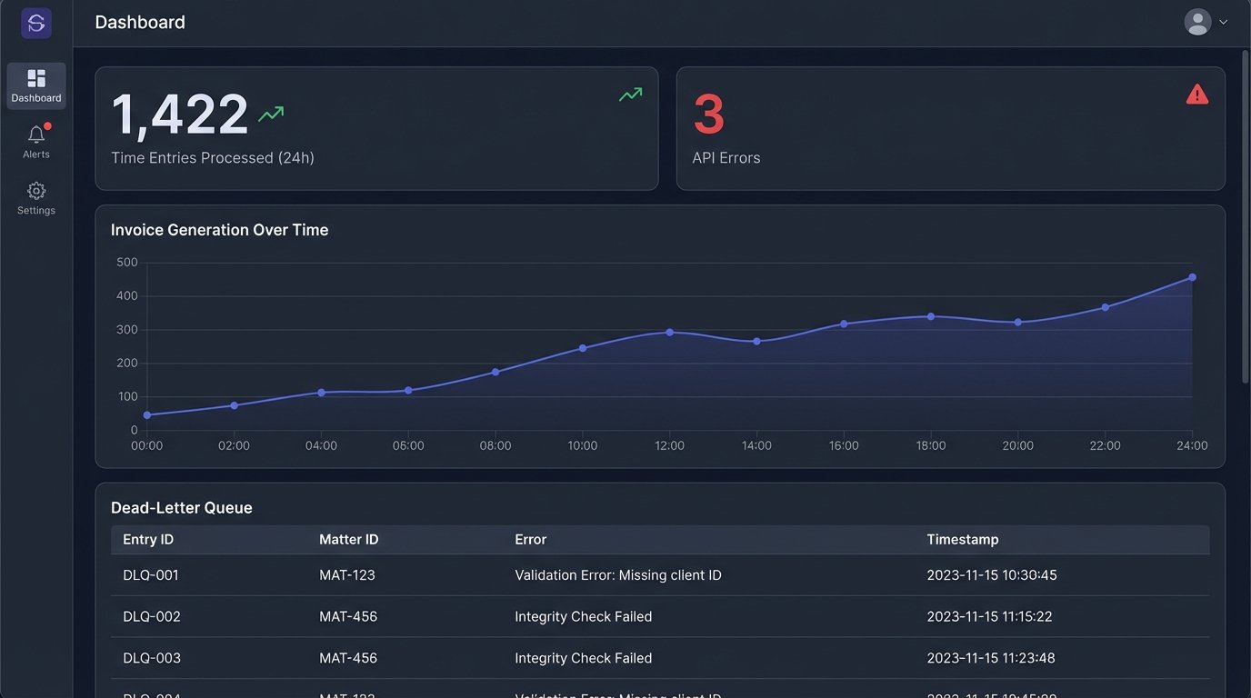Sort by Timestamp column header
Viewport: 1251px width, 698px height.
[962, 540]
